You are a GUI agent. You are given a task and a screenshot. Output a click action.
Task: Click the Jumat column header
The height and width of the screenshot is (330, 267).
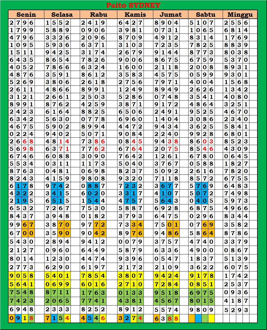170,15
